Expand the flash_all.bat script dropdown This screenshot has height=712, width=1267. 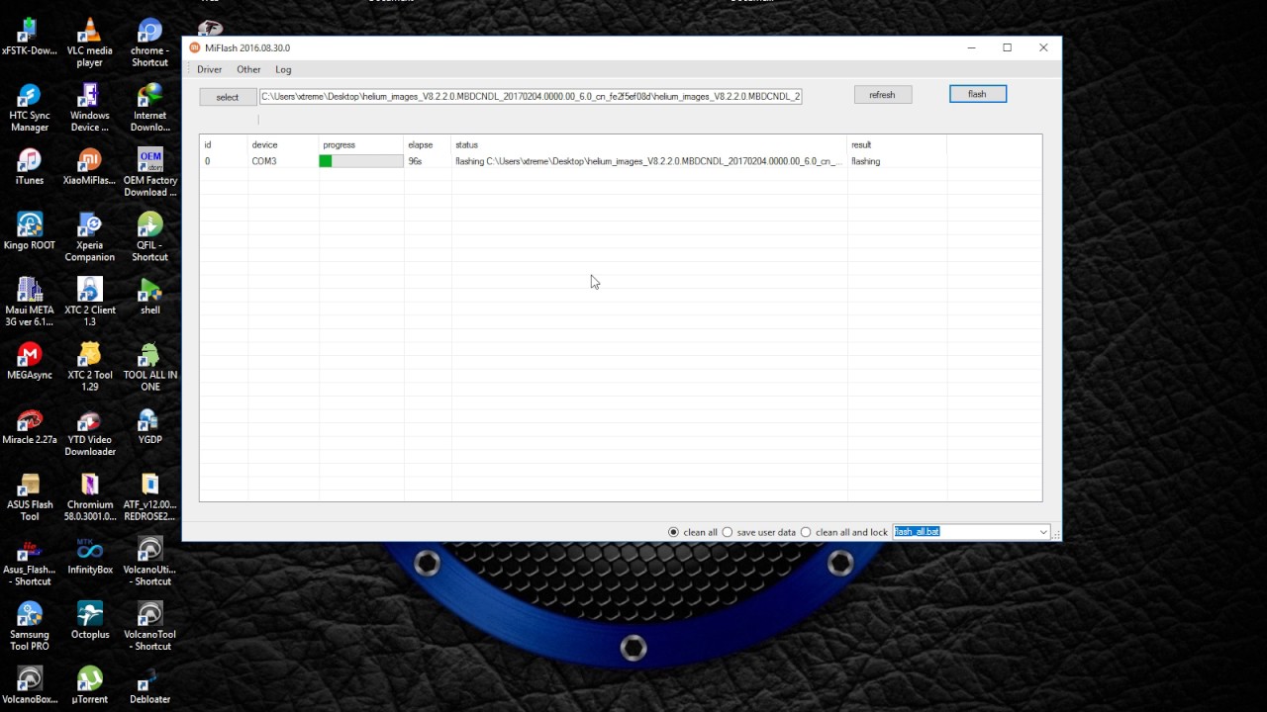point(1042,532)
